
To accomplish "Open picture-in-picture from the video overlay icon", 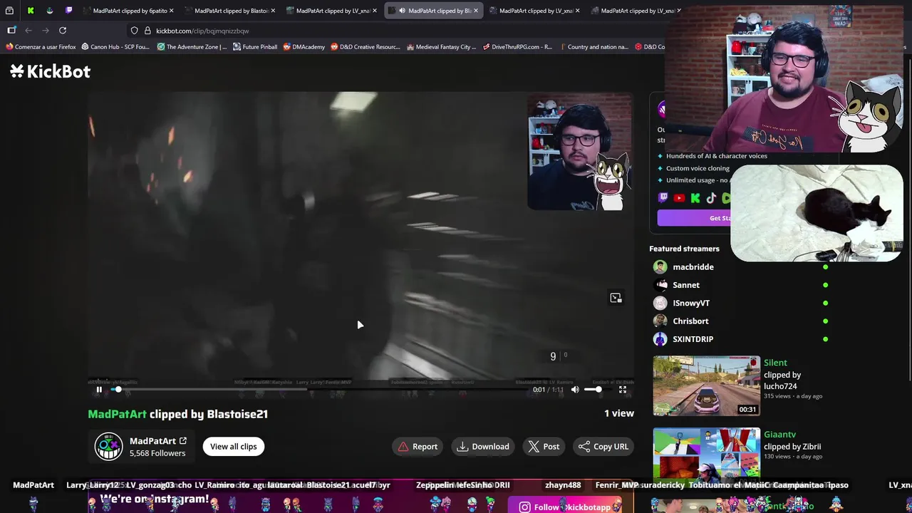I will coord(616,298).
